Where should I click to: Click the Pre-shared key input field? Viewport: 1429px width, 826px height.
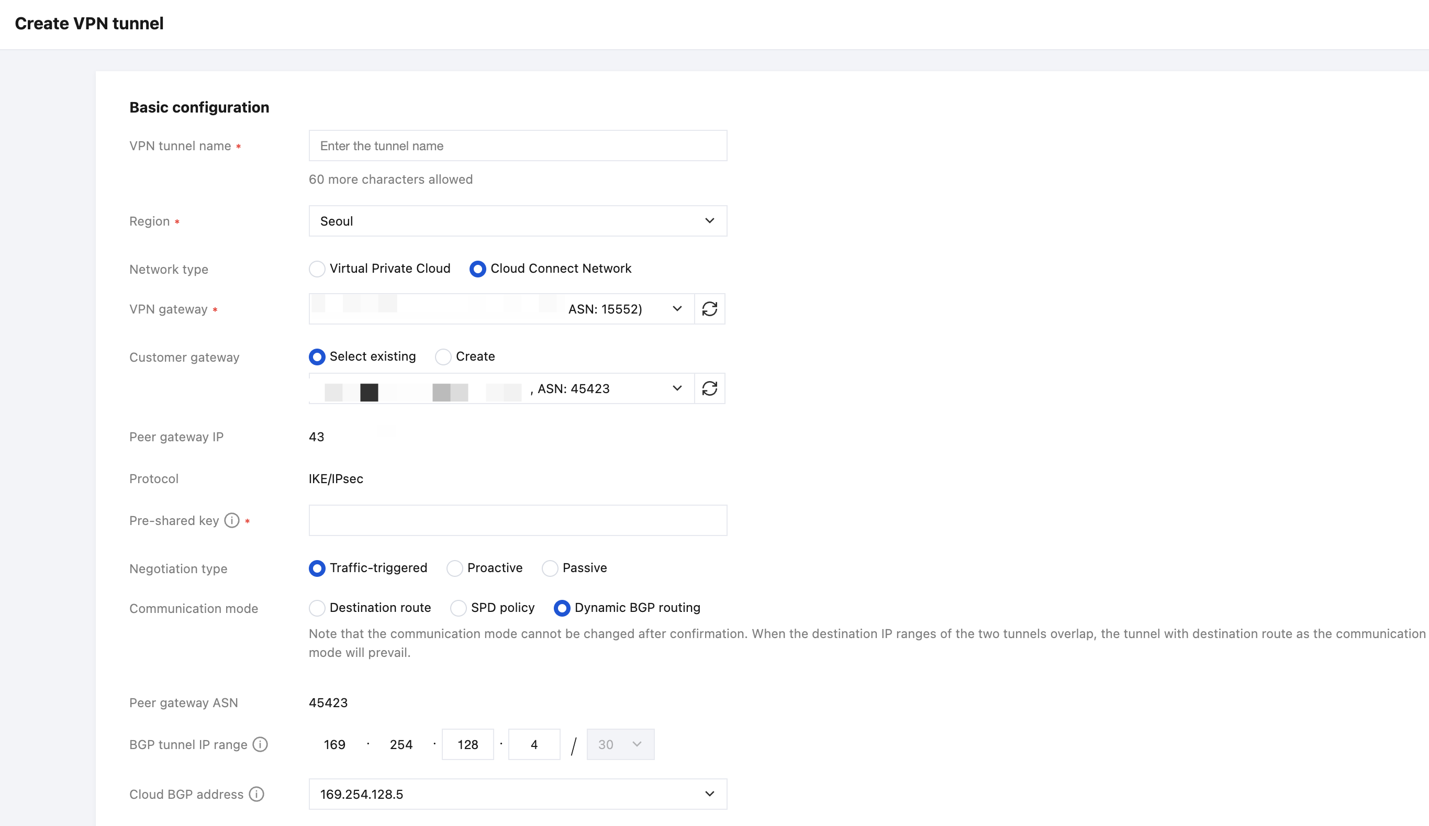[x=518, y=520]
